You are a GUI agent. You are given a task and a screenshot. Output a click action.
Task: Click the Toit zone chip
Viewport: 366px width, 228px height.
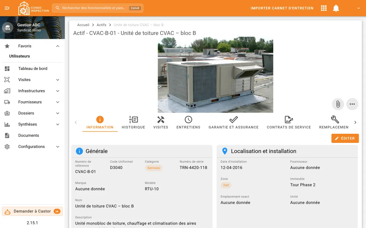(226, 185)
